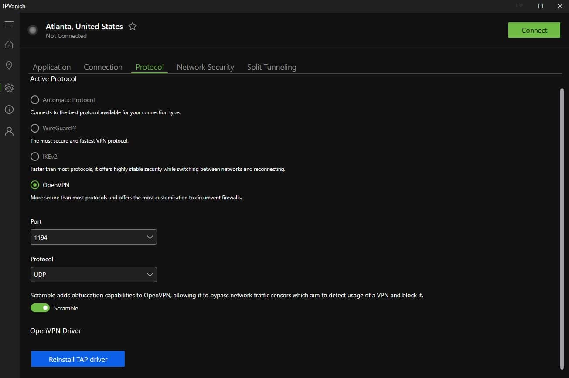The height and width of the screenshot is (378, 569).
Task: Open the Locations pin icon
Action: (9, 66)
